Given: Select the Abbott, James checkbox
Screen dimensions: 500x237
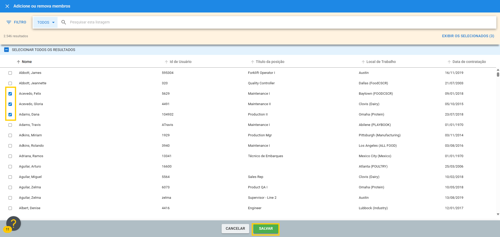Looking at the screenshot, I should click(x=10, y=73).
